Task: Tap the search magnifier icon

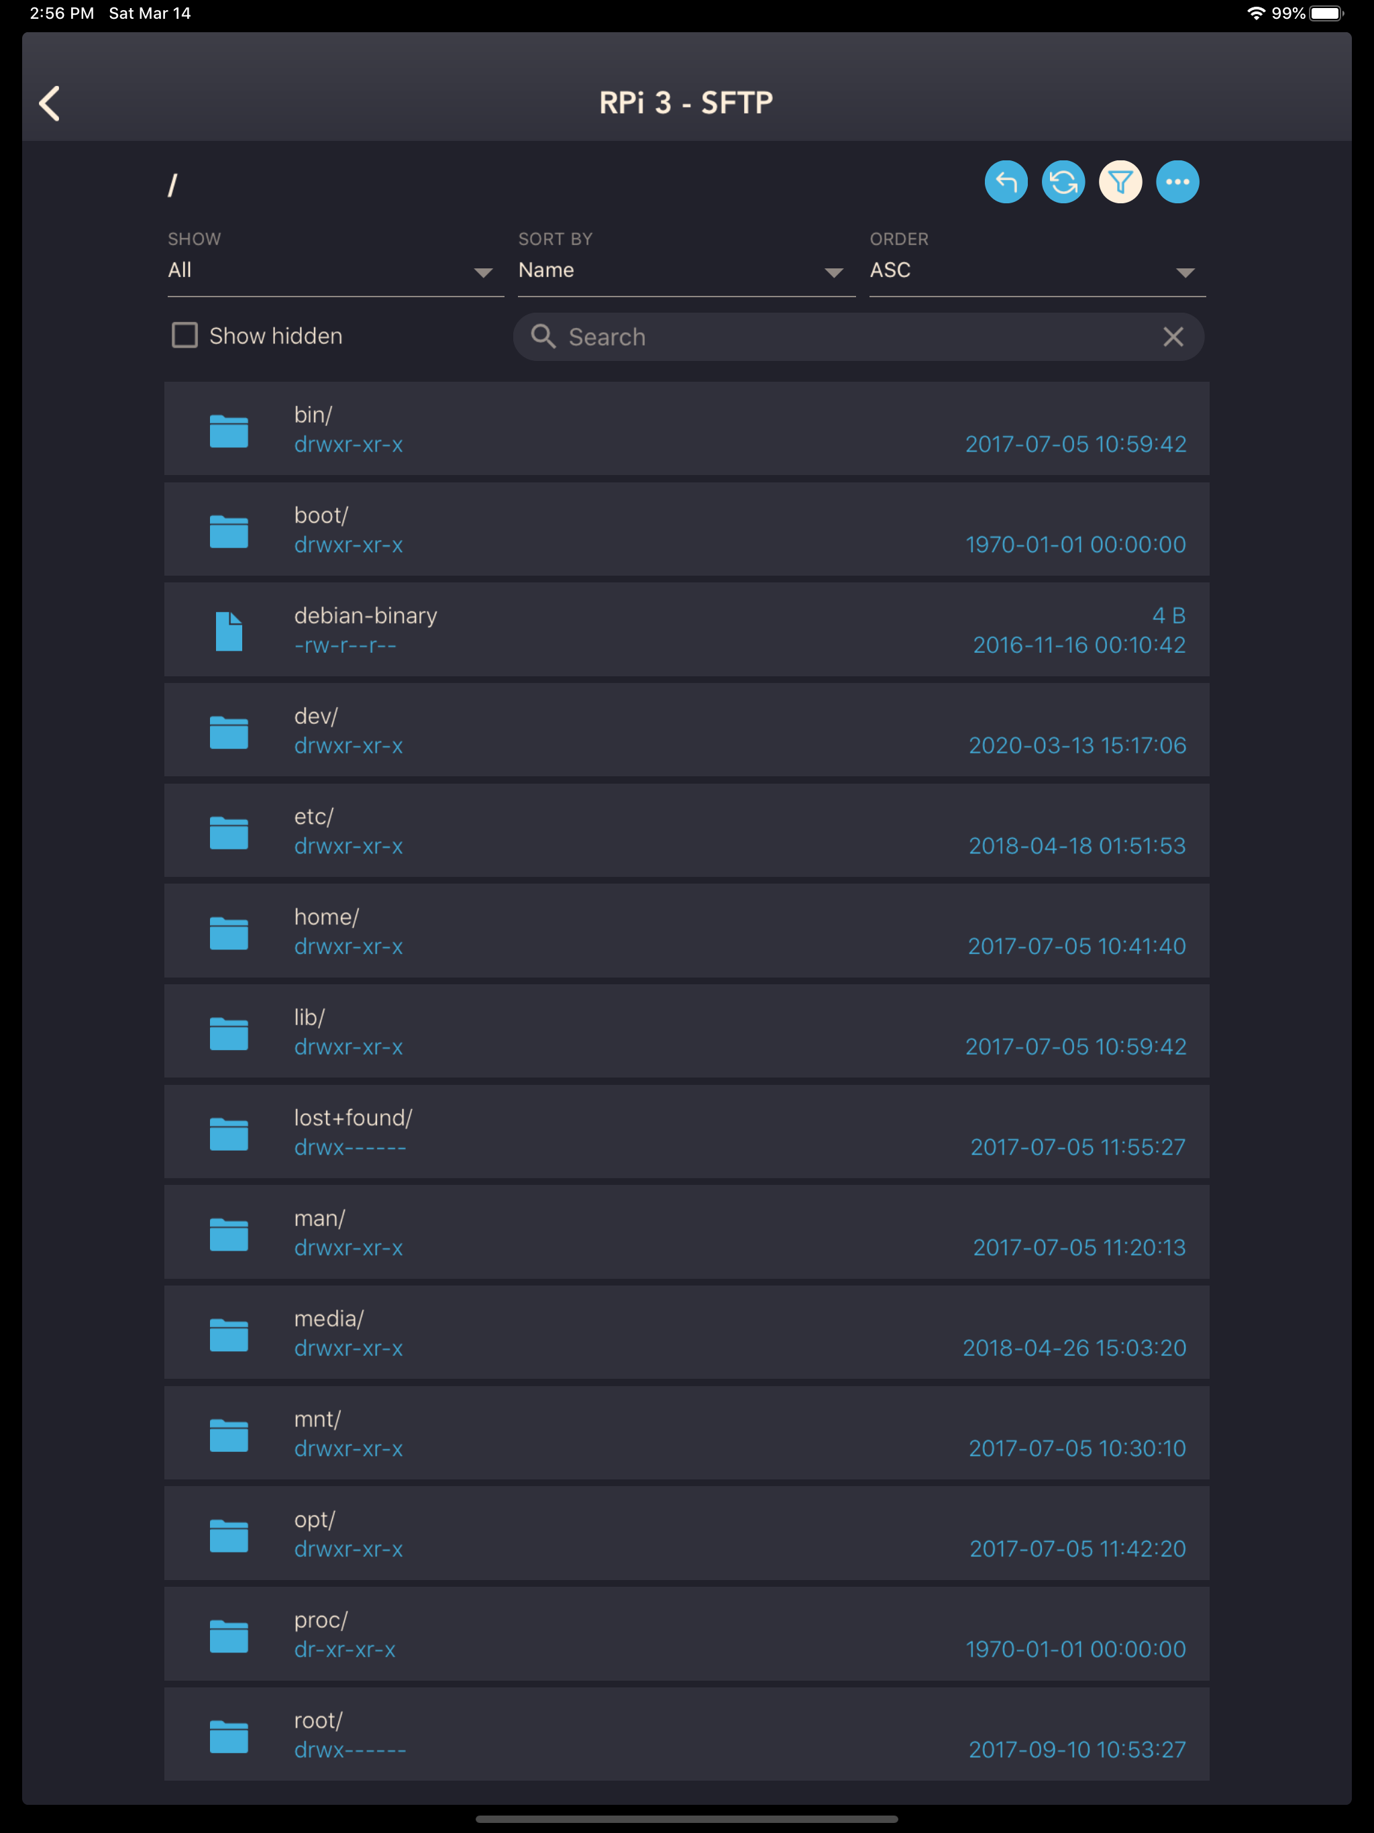Action: tap(545, 337)
